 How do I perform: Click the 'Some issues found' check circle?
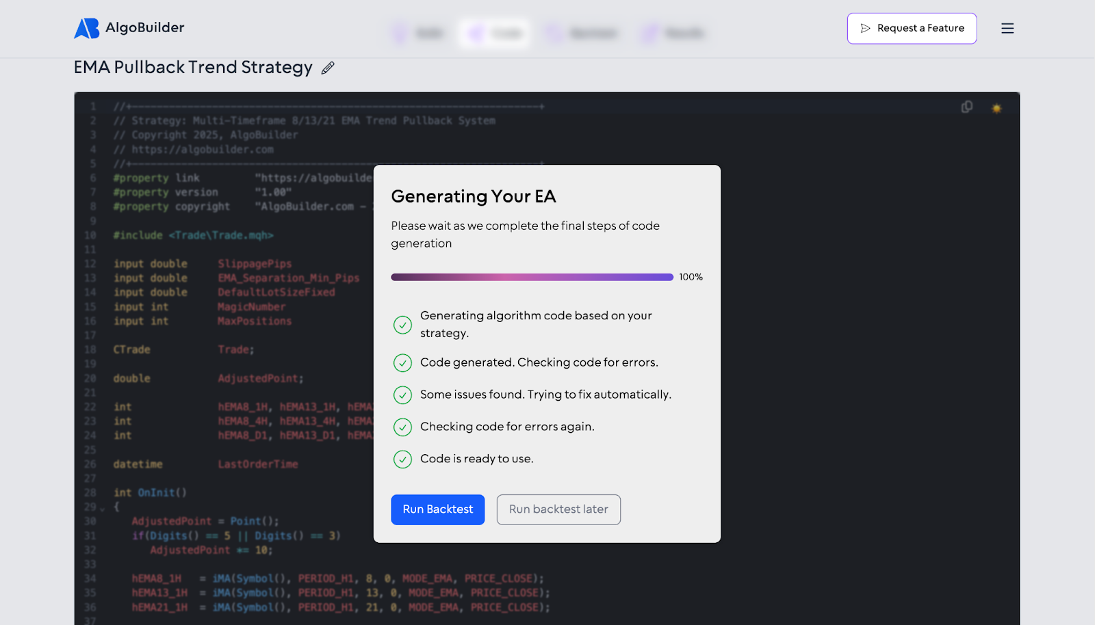pyautogui.click(x=402, y=395)
